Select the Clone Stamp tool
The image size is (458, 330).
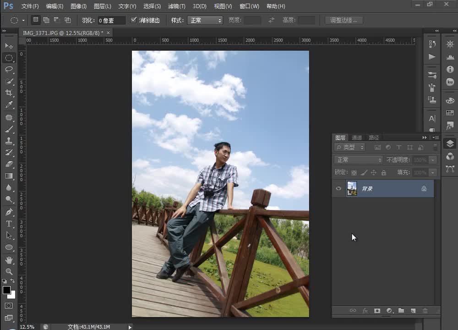[x=9, y=141]
